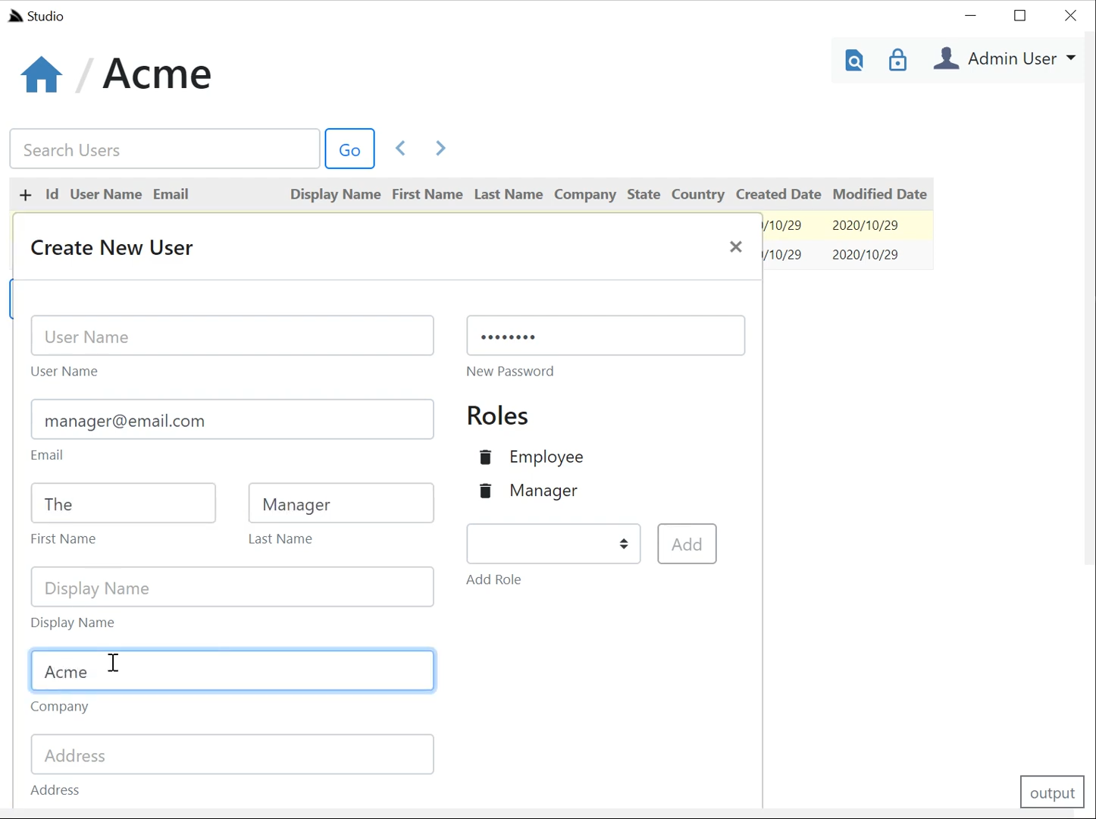Go to next page with right chevron
Image resolution: width=1096 pixels, height=819 pixels.
coord(440,149)
